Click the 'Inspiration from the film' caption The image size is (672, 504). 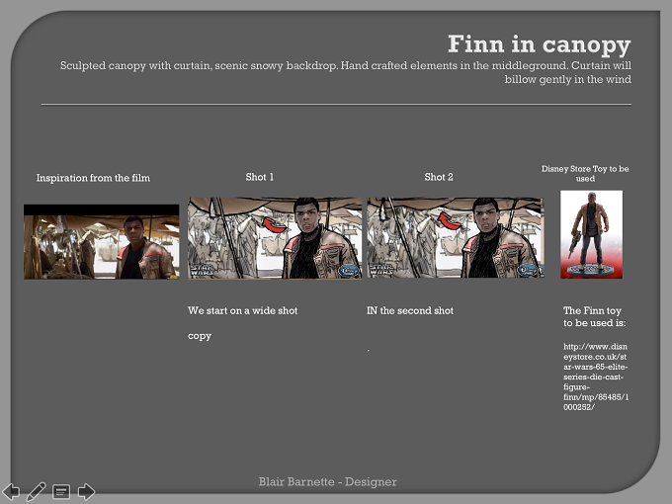(93, 178)
